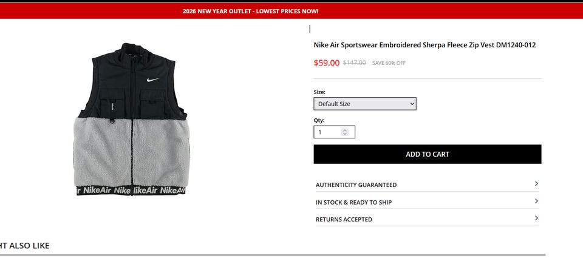This screenshot has height=261, width=583.
Task: Click the white Nike swoosh on the vest
Action: coord(152,80)
